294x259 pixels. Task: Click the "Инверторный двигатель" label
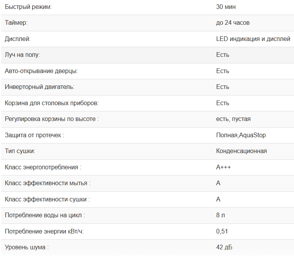[x=39, y=87]
